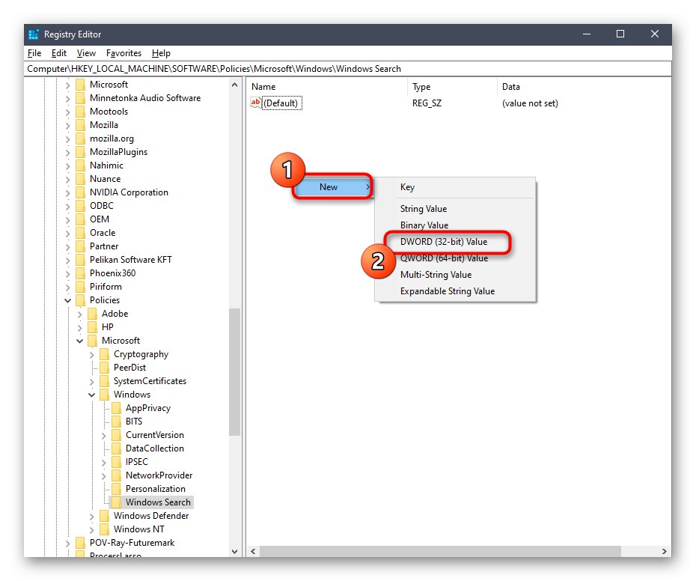Select the Minnetonka Audio Software key
696x581 pixels.
point(145,98)
